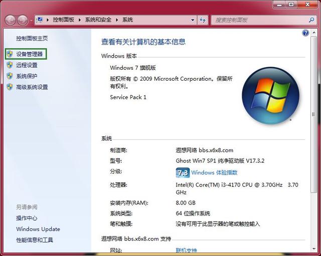Click the vertical scrollbar down arrow
The image size is (321, 256).
[314, 248]
